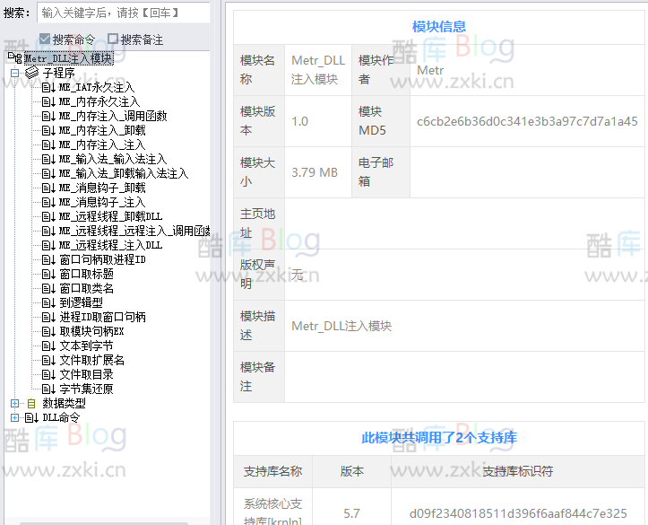Click support library version 5.7
The image size is (648, 525).
tap(351, 513)
